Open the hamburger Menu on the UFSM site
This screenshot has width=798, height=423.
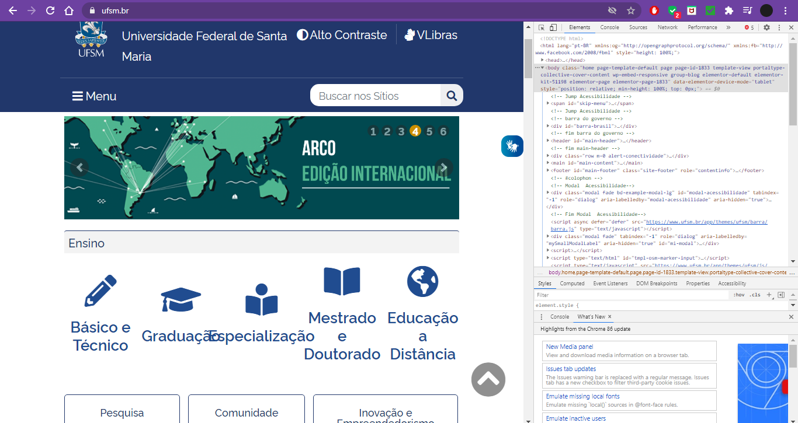click(x=94, y=96)
